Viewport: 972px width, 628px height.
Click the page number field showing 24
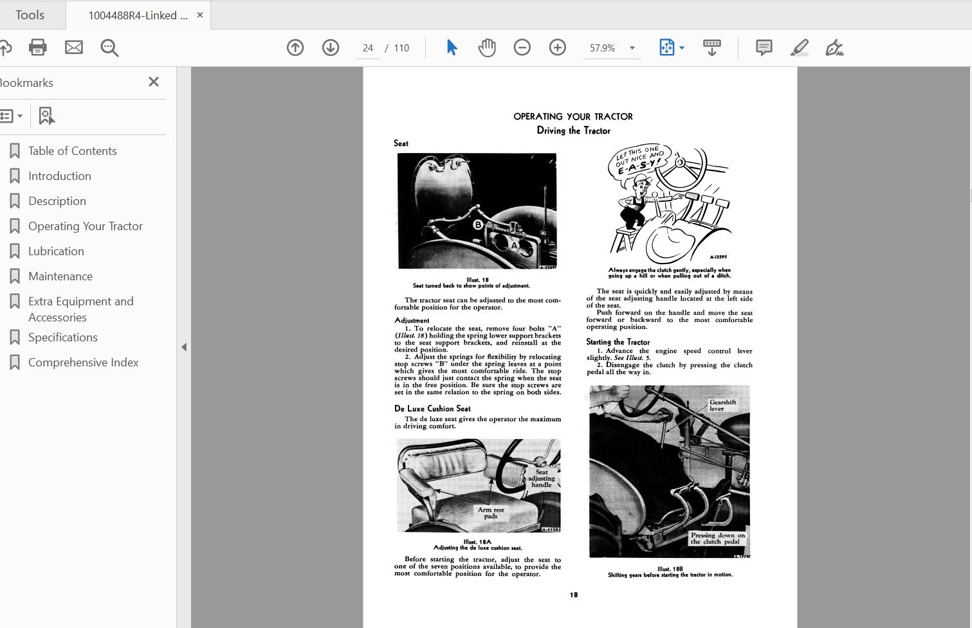coord(368,48)
